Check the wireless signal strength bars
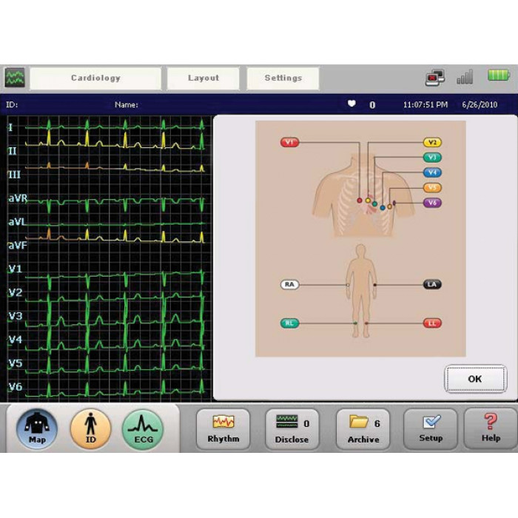This screenshot has height=518, width=518. 465,77
